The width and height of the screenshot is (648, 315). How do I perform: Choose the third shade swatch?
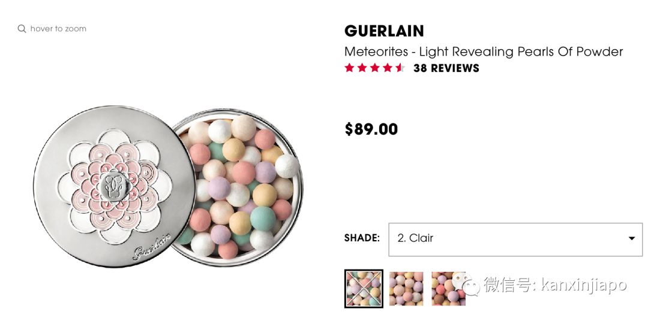click(448, 289)
